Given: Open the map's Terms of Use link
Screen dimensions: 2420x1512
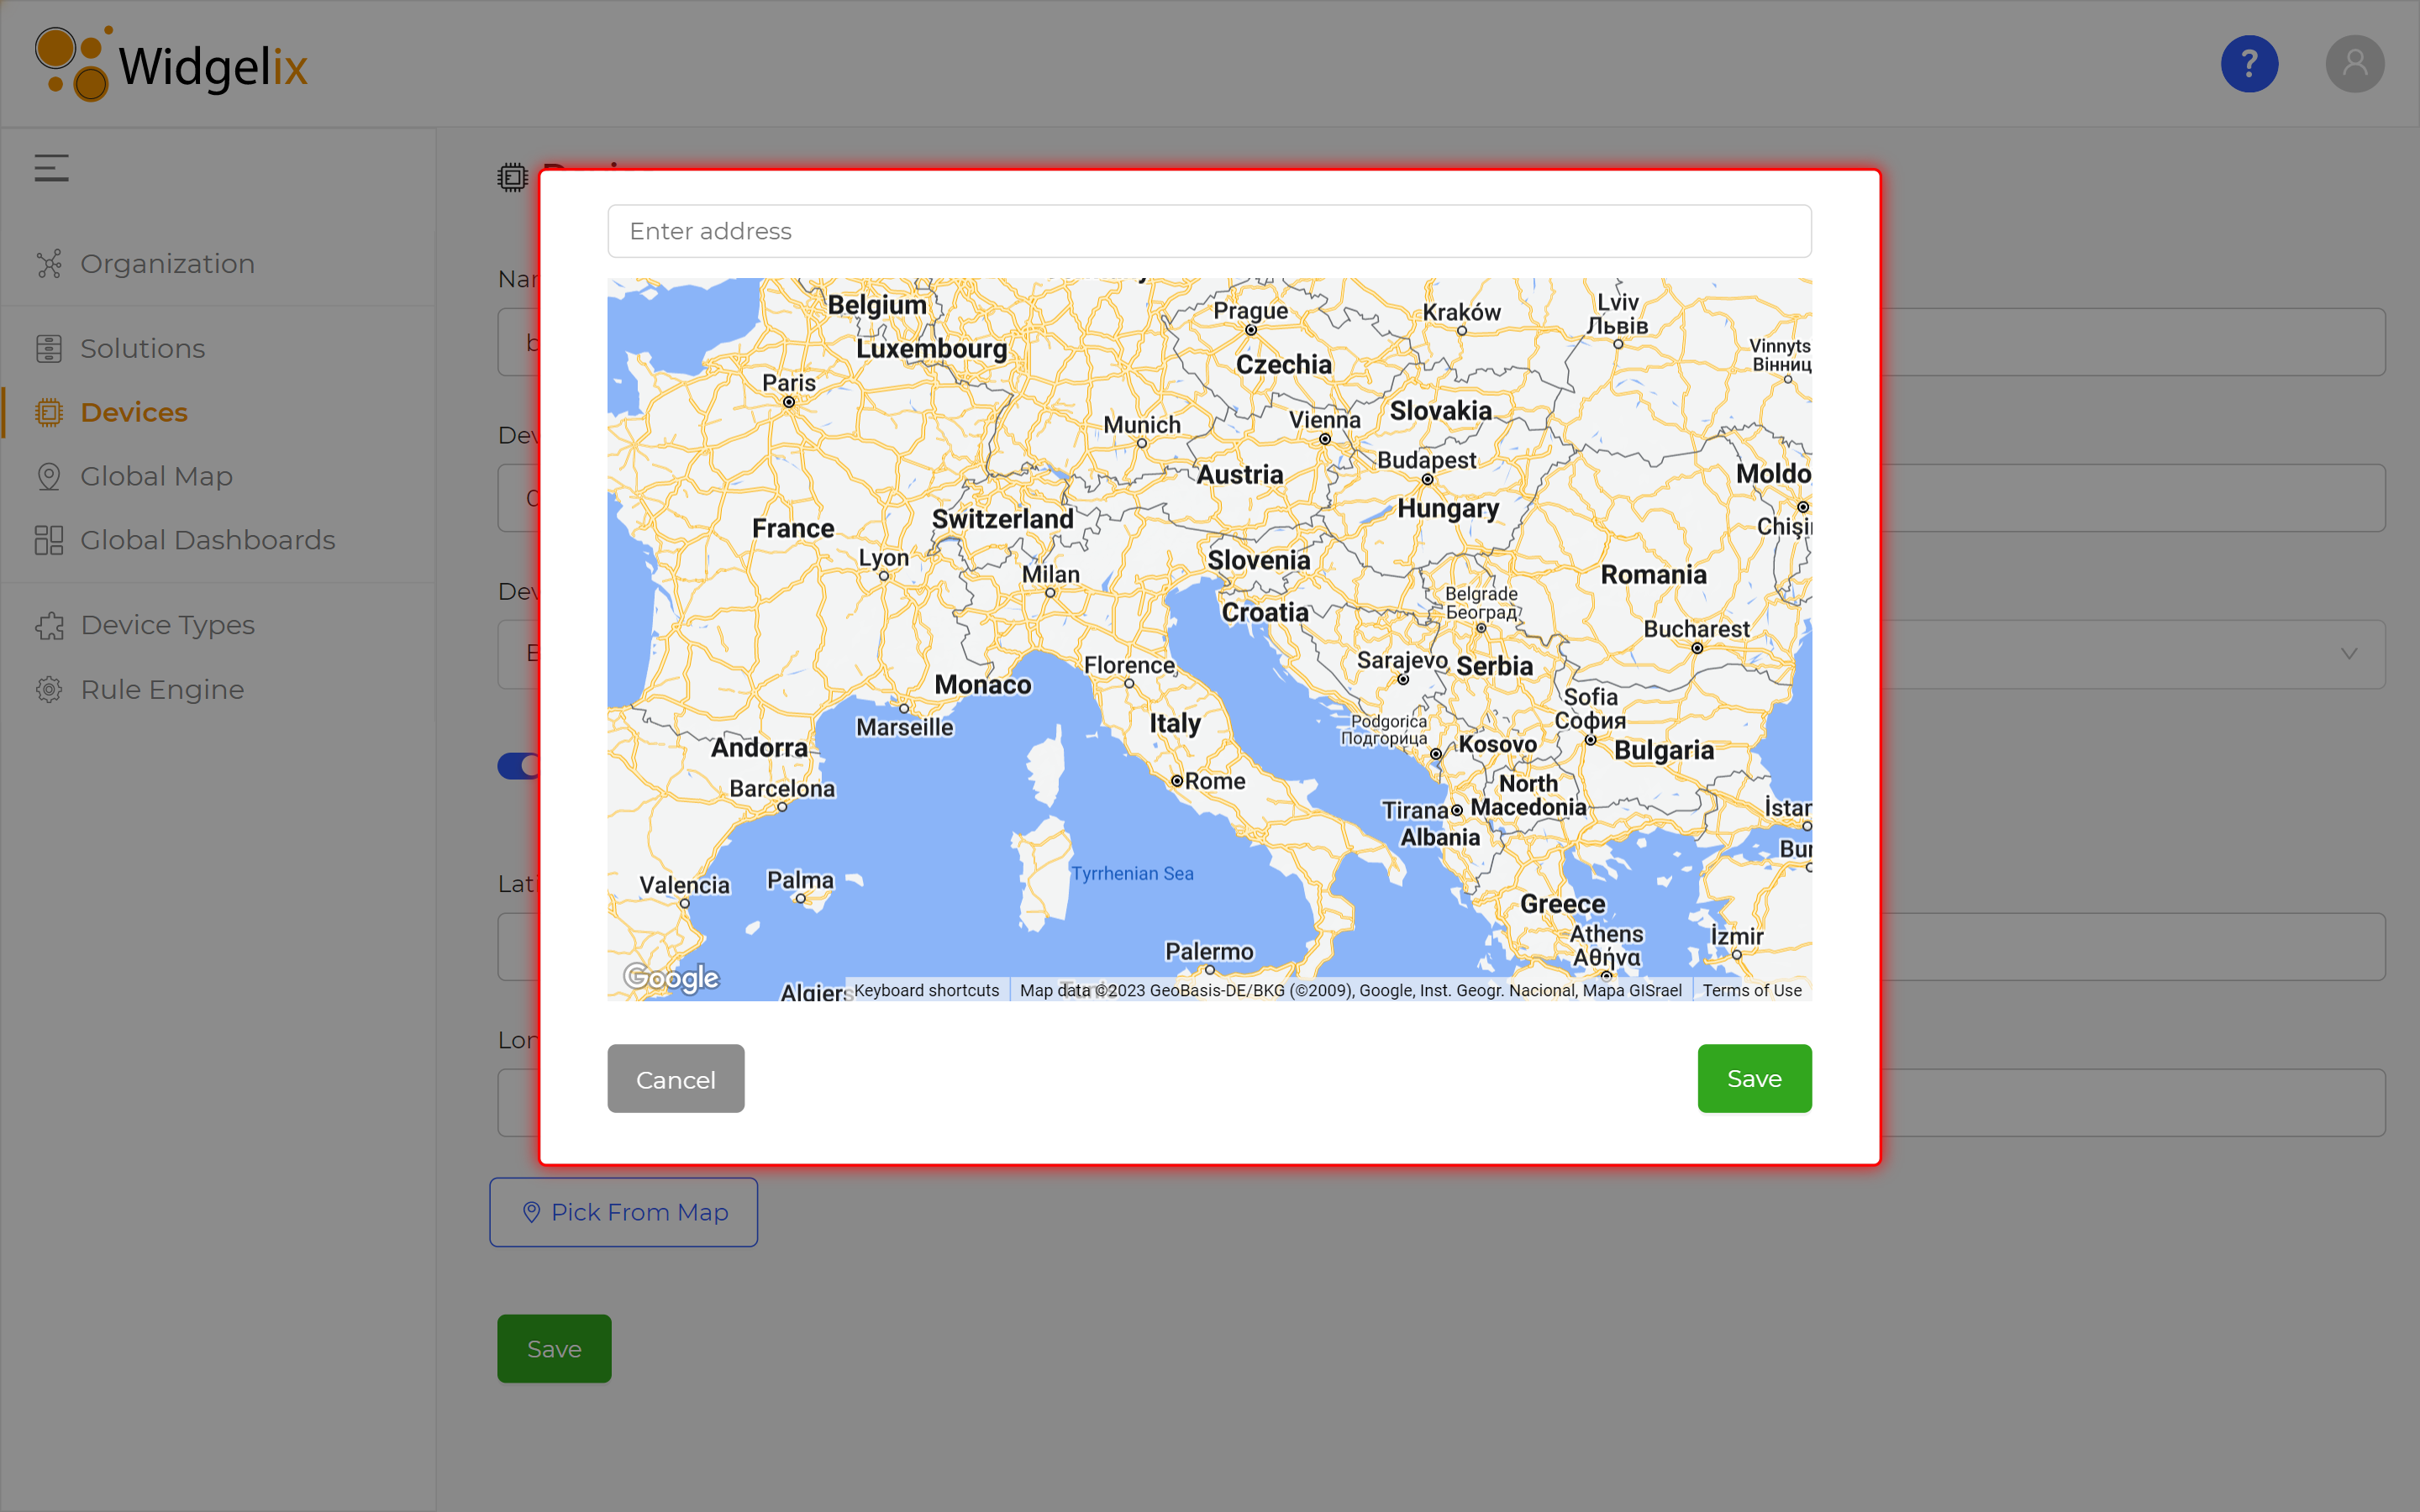Looking at the screenshot, I should click(1751, 990).
